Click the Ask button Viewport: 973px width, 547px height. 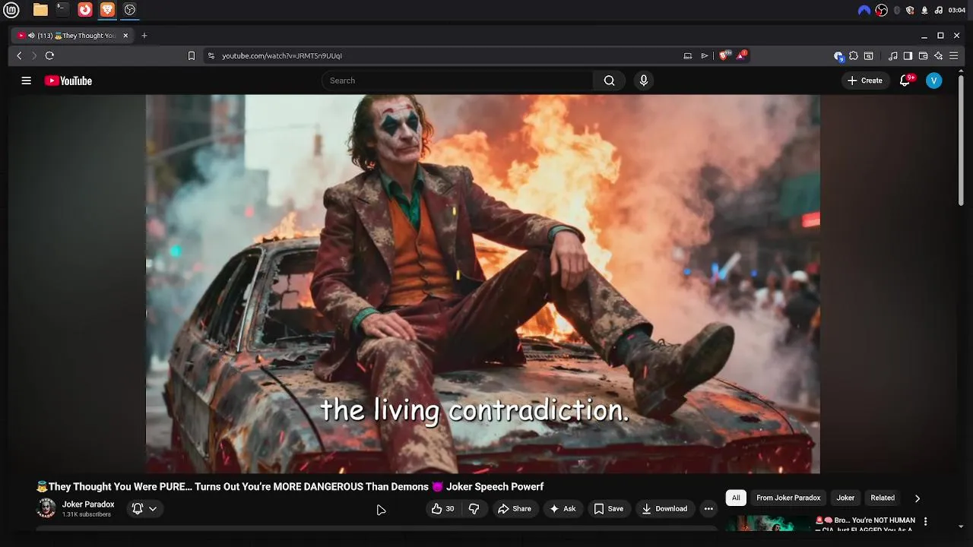563,509
